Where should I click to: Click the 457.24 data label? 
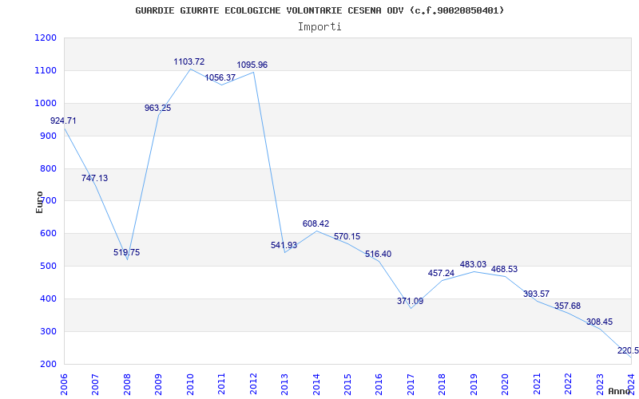pos(442,273)
